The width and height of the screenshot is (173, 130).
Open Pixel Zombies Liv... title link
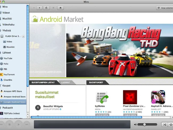[134, 106]
